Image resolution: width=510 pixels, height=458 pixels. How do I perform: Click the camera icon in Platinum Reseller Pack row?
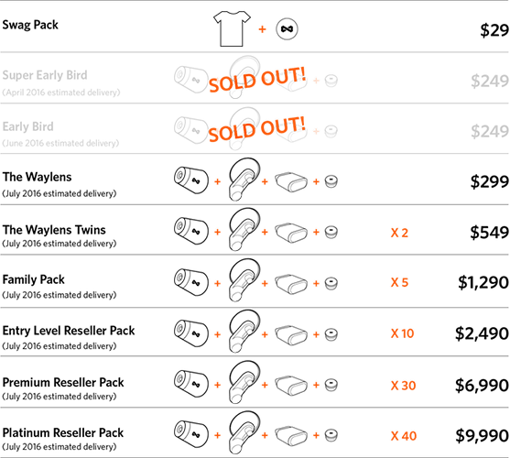click(x=191, y=433)
